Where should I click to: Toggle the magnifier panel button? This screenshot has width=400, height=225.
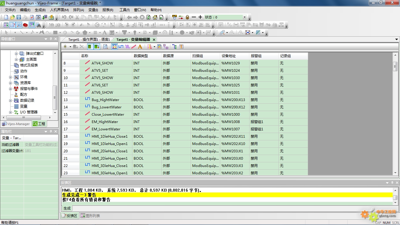19,25
